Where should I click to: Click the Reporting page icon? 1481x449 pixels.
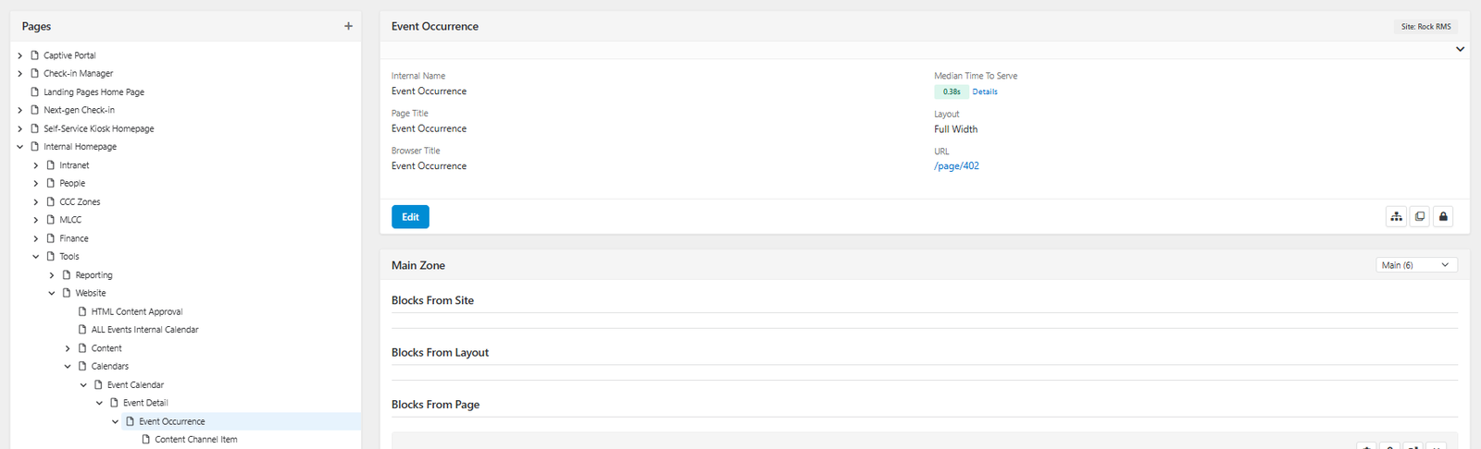(67, 274)
